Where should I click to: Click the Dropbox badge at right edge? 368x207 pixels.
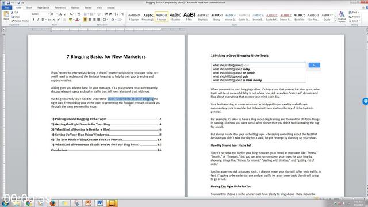[365, 101]
